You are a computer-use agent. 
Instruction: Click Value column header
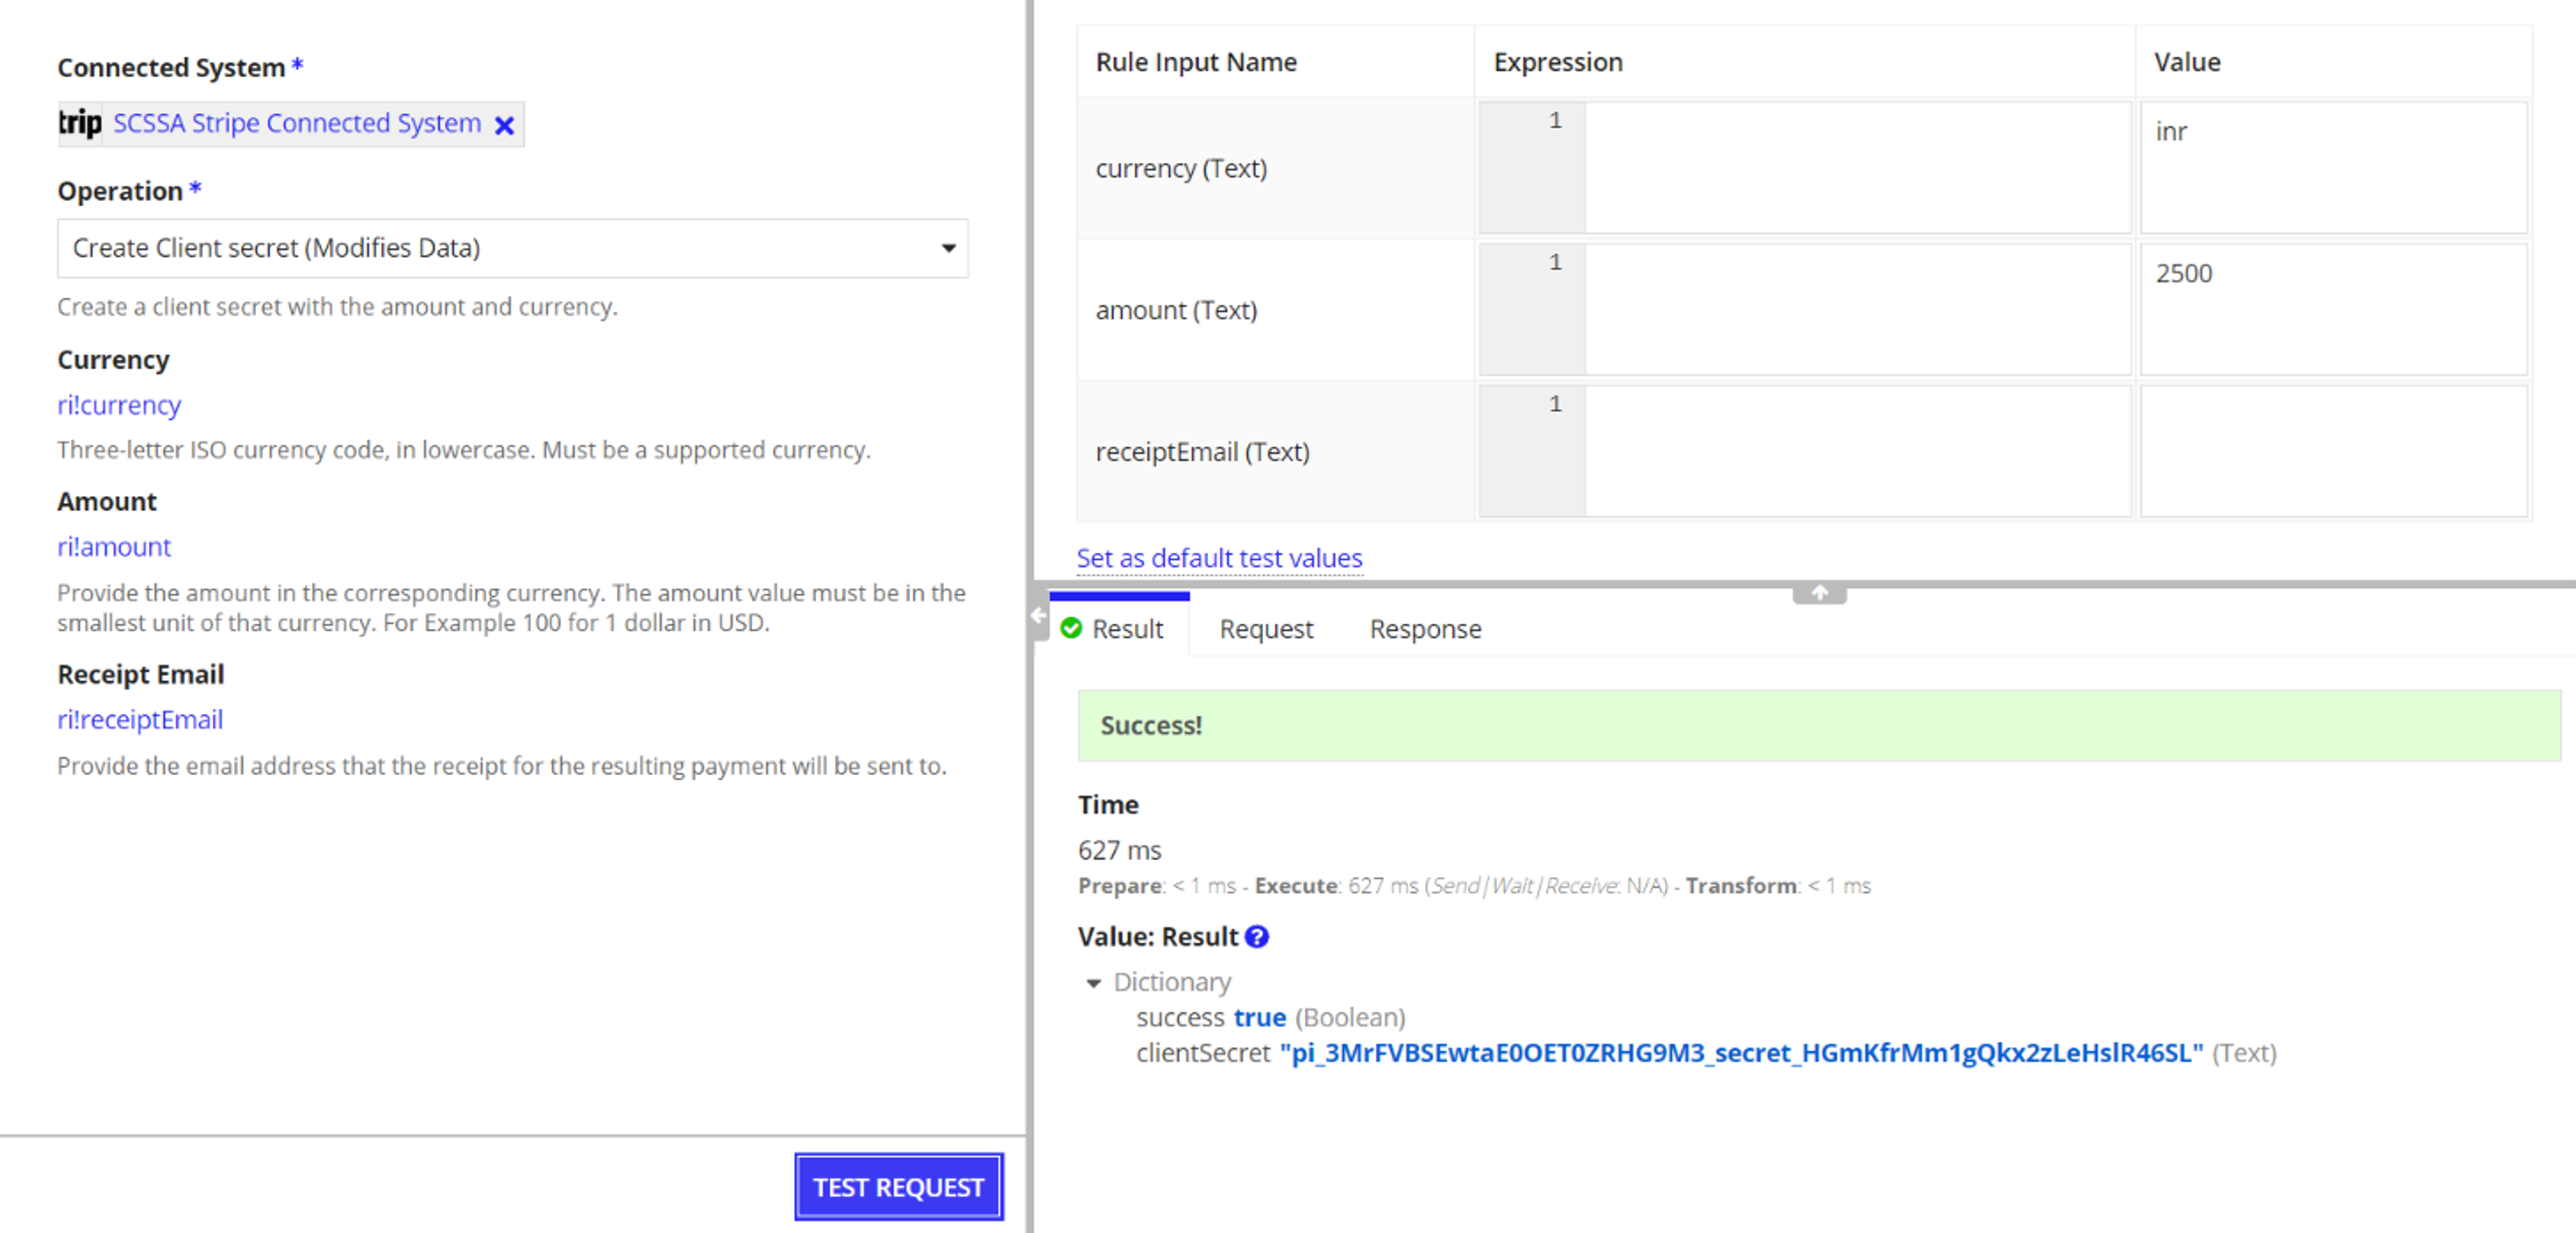[2187, 62]
